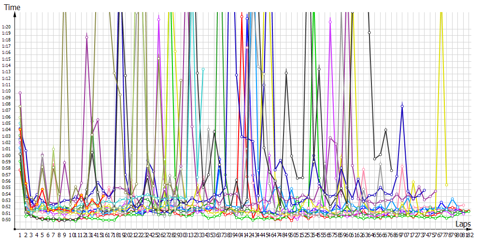
Task: Click the purple data point at 1:09 on lap 1
Action: 20,93
